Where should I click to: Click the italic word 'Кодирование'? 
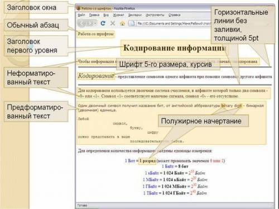[96, 76]
